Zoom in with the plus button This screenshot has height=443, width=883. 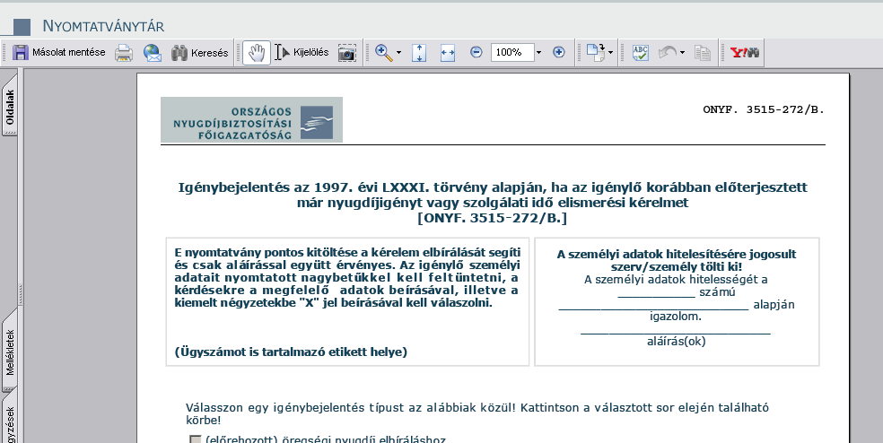tap(559, 52)
